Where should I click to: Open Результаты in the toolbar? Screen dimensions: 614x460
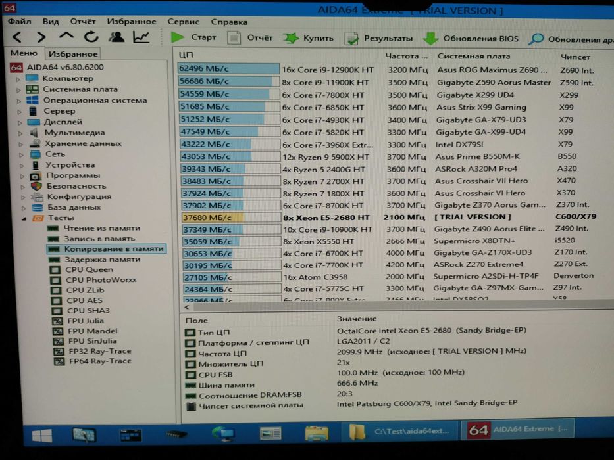[x=379, y=39]
